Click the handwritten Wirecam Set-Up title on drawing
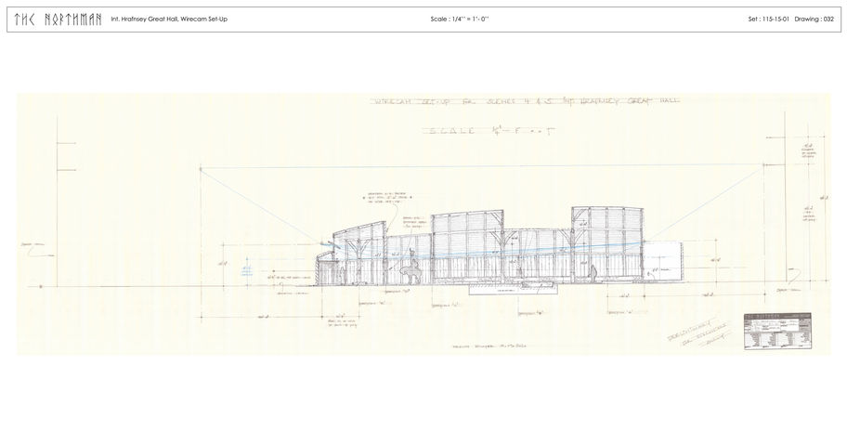This screenshot has width=847, height=431. [525, 101]
